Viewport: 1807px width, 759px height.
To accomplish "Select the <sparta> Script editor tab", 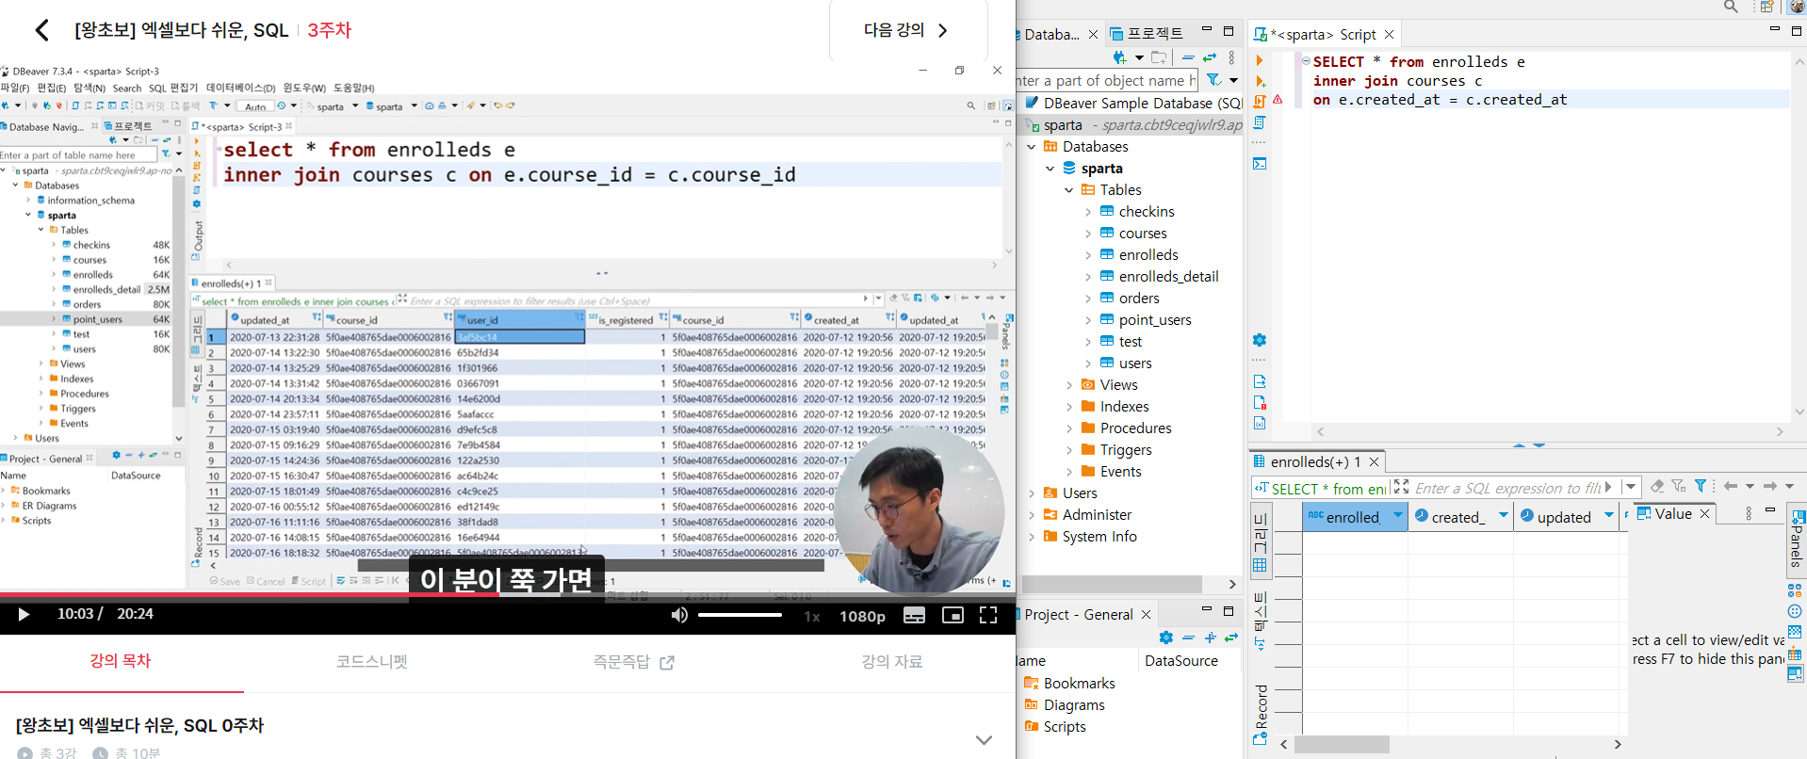I will tap(1323, 35).
